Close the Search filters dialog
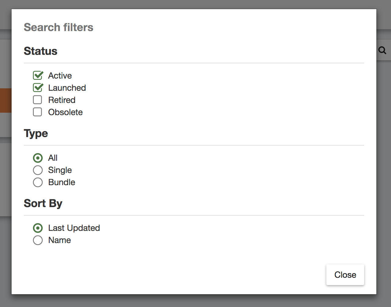Viewport: 391px width, 307px height. point(345,275)
